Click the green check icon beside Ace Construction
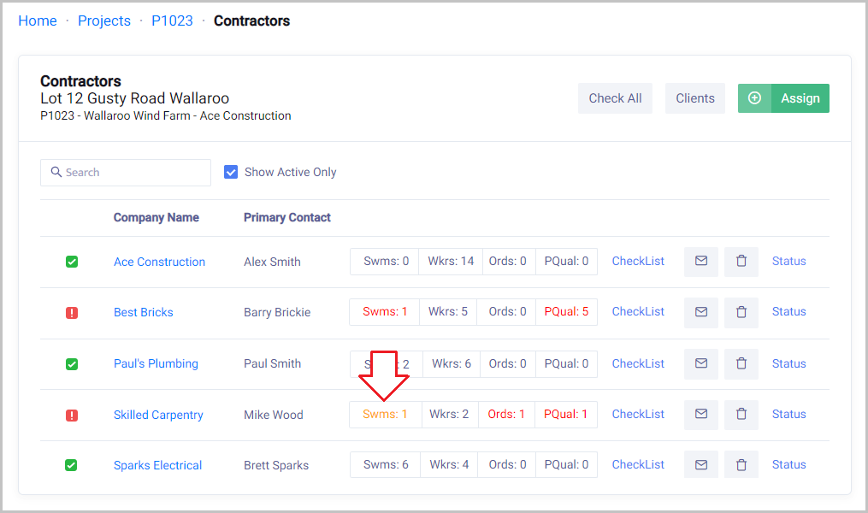 (x=72, y=262)
